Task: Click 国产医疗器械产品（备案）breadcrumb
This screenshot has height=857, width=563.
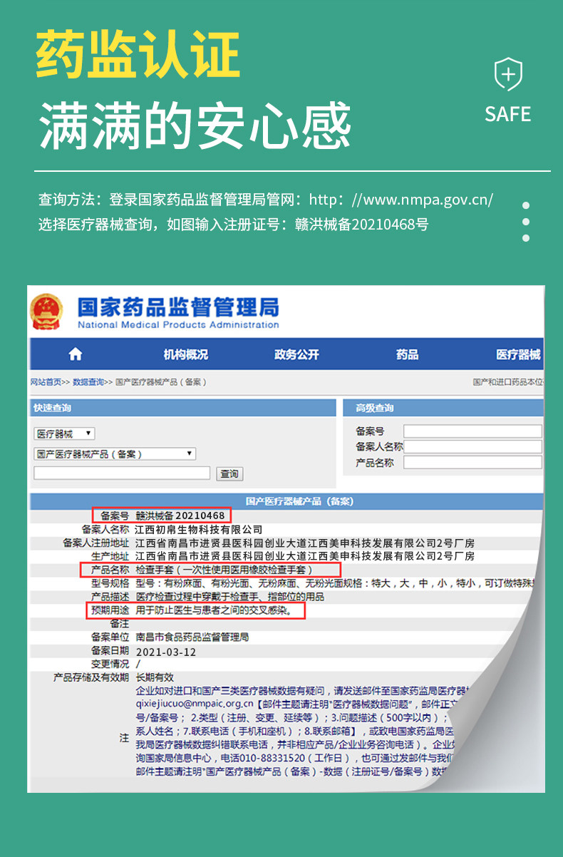Action: pyautogui.click(x=161, y=382)
